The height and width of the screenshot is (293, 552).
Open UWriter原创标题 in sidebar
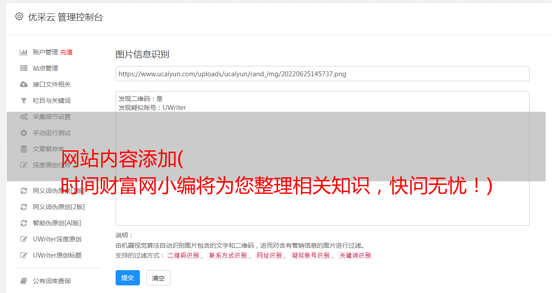pos(57,255)
